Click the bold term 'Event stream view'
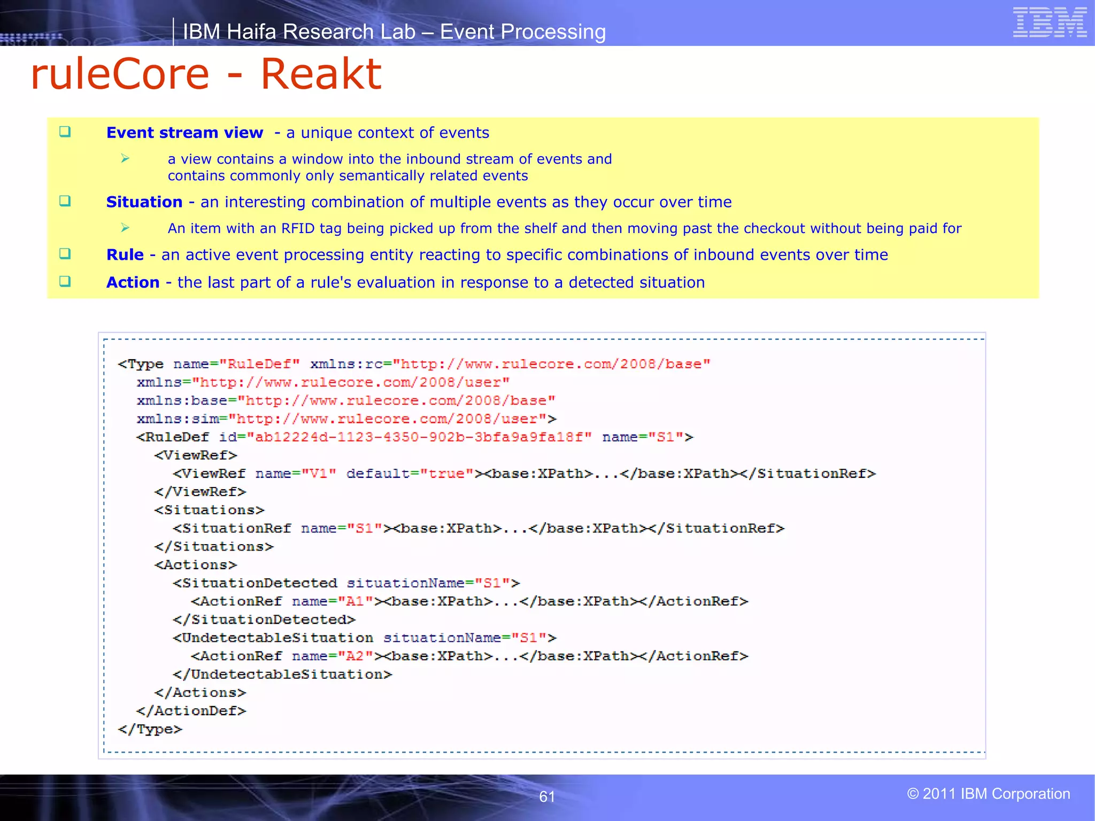The height and width of the screenshot is (821, 1095). tap(184, 133)
